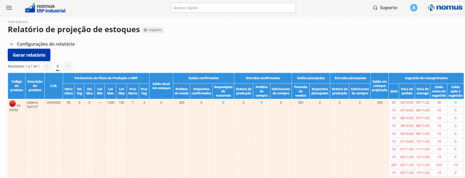Focus the Acesso rápido search field
The width and height of the screenshot is (465, 178).
[233, 8]
